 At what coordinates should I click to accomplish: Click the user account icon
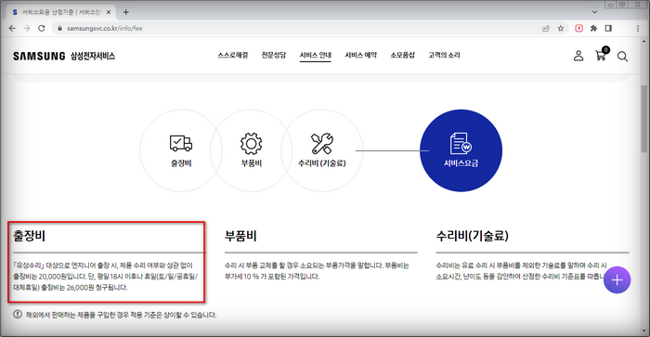click(578, 56)
